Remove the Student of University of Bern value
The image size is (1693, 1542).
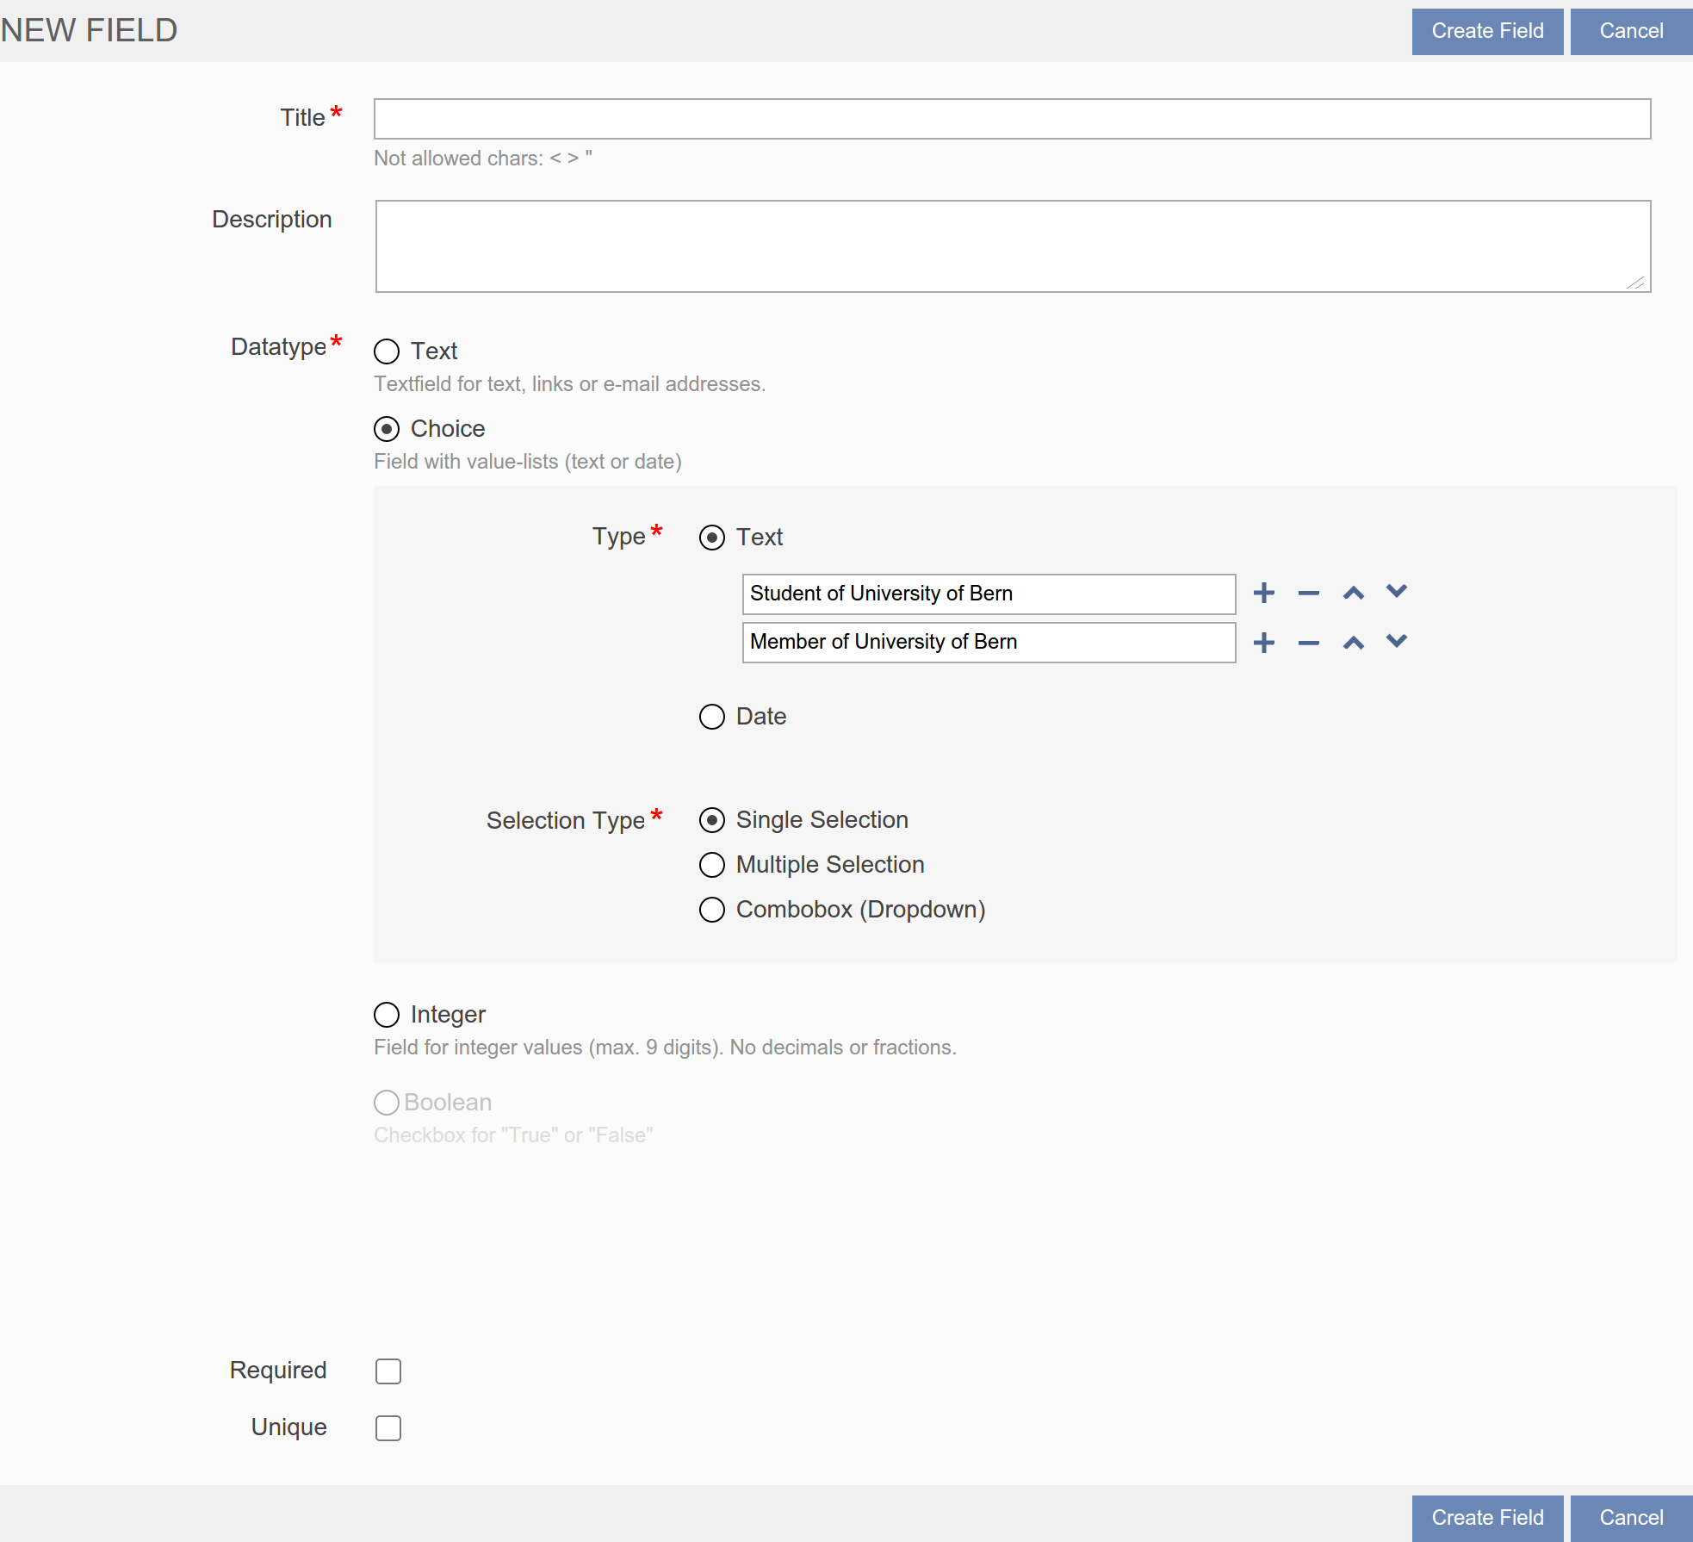point(1308,593)
